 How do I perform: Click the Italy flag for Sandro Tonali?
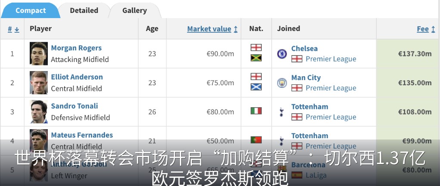(x=256, y=111)
